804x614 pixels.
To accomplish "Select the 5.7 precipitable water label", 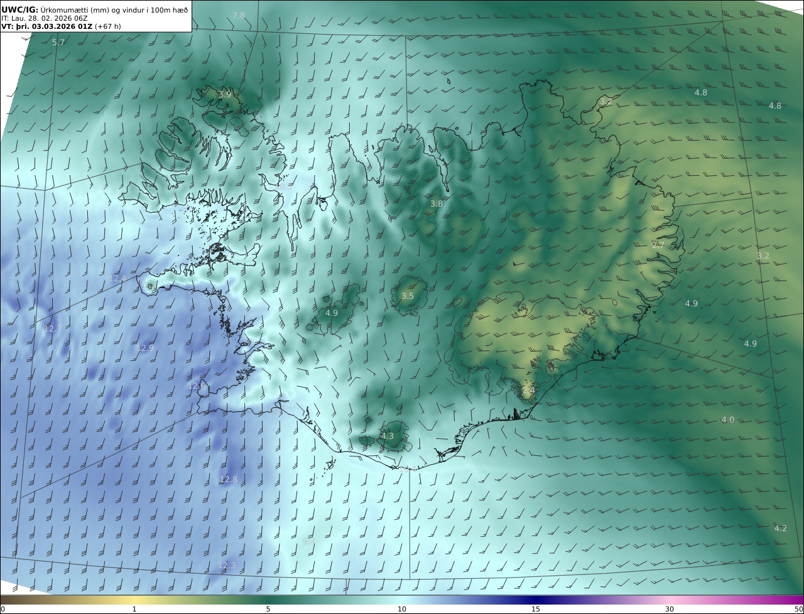I will point(58,42).
